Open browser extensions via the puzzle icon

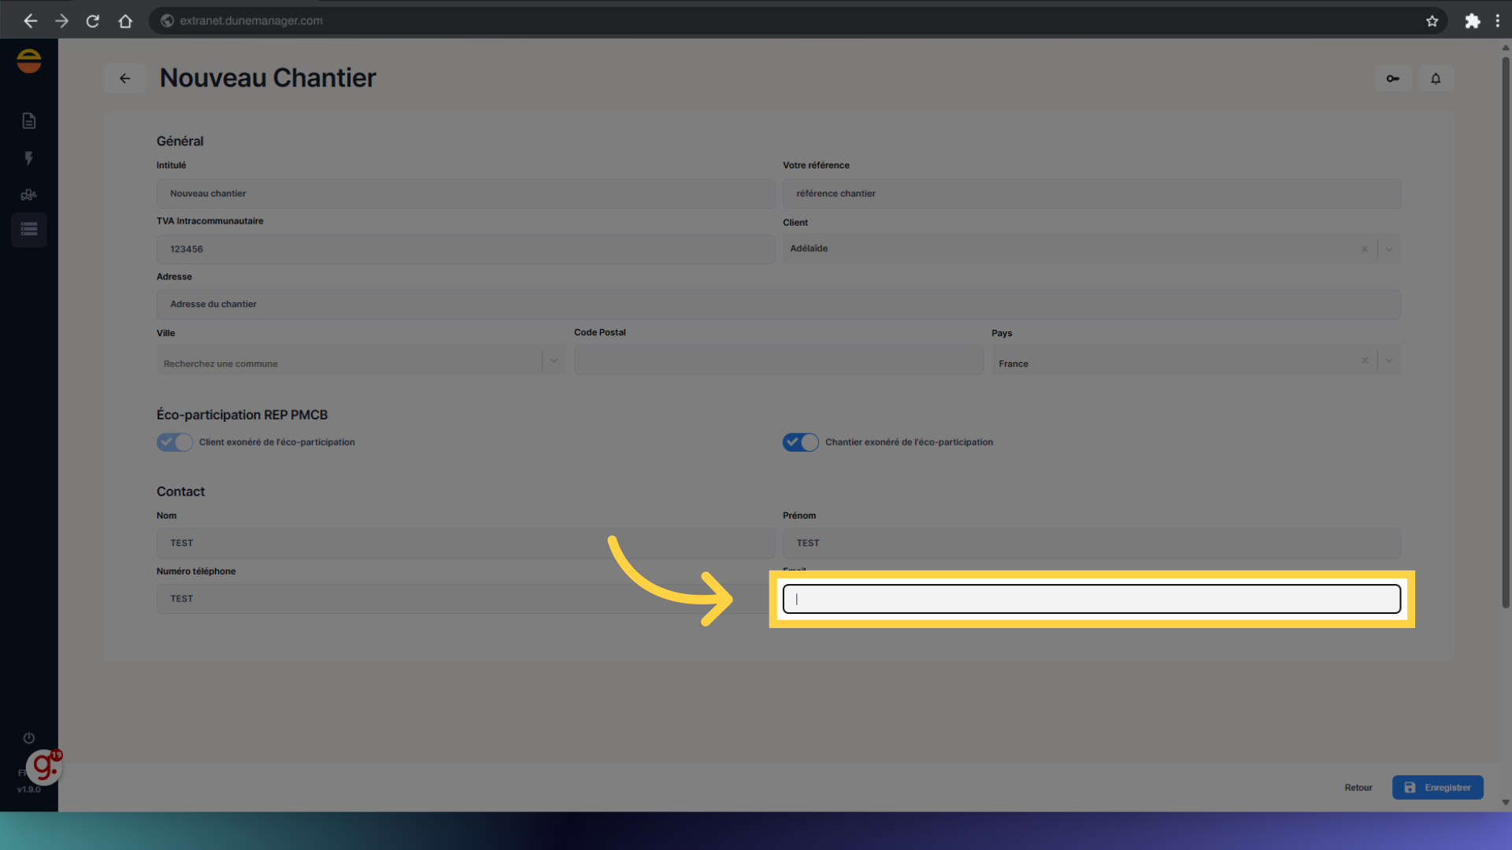pyautogui.click(x=1472, y=20)
